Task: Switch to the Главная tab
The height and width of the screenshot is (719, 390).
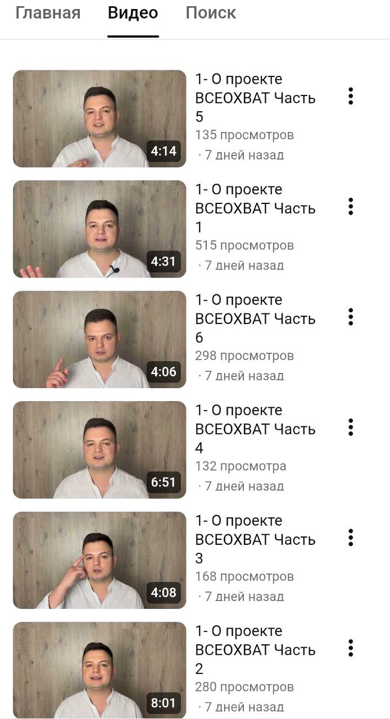Action: tap(48, 13)
